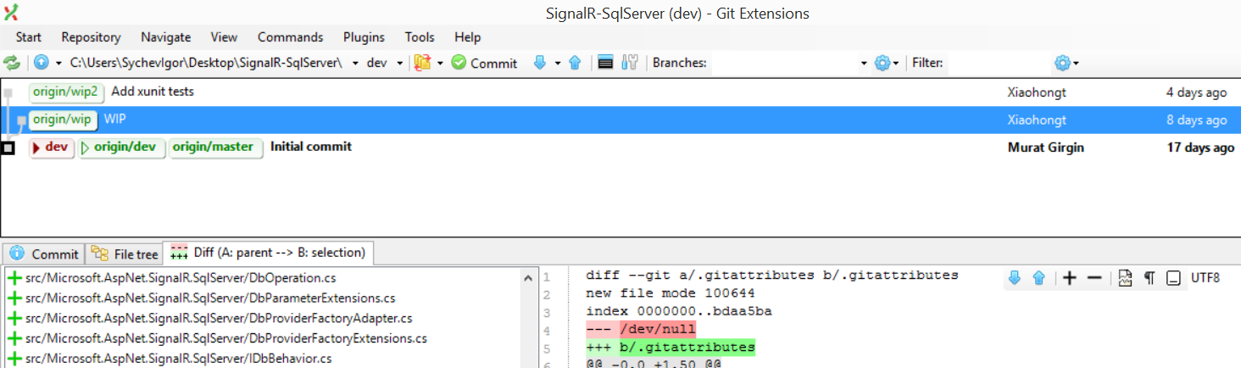
Task: Click the '17 days ago' date cell
Action: [x=1200, y=148]
